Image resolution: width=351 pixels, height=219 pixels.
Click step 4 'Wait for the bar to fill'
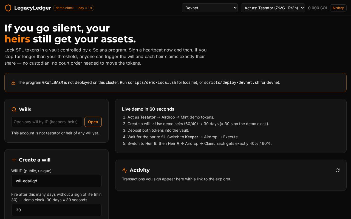point(183,137)
